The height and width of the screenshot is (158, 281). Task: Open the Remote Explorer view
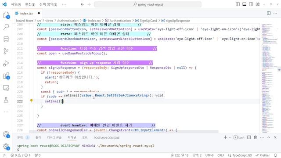click(6, 88)
